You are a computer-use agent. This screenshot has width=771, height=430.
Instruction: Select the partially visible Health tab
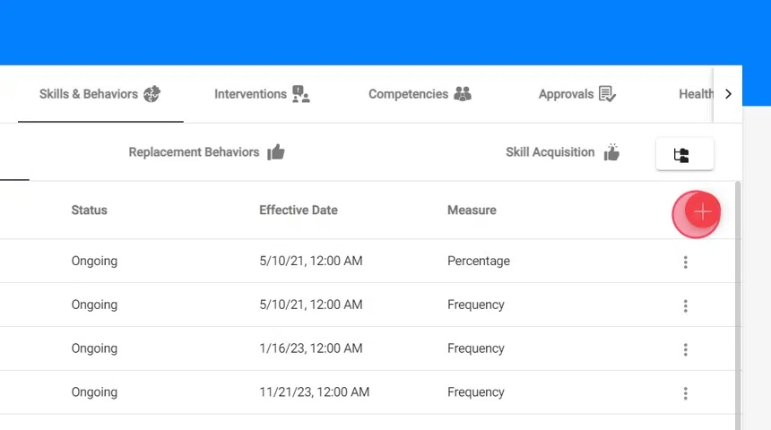click(x=696, y=94)
